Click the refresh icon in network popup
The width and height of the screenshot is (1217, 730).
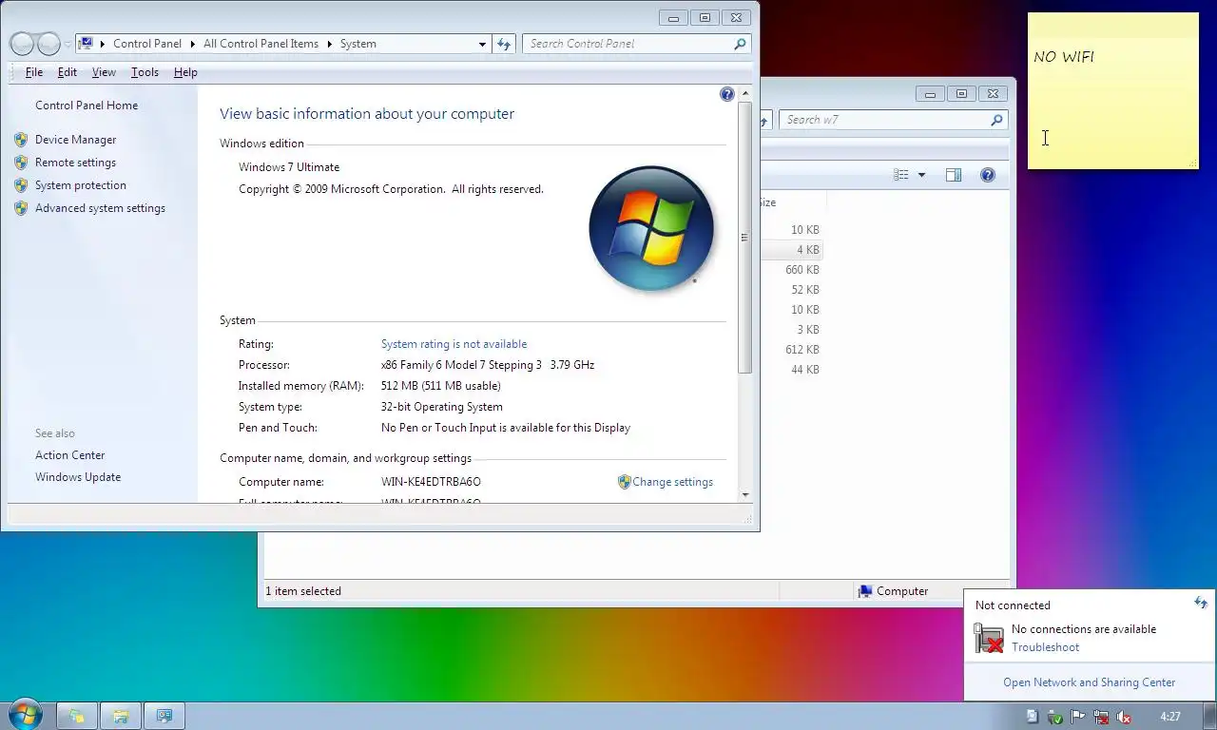coord(1200,603)
